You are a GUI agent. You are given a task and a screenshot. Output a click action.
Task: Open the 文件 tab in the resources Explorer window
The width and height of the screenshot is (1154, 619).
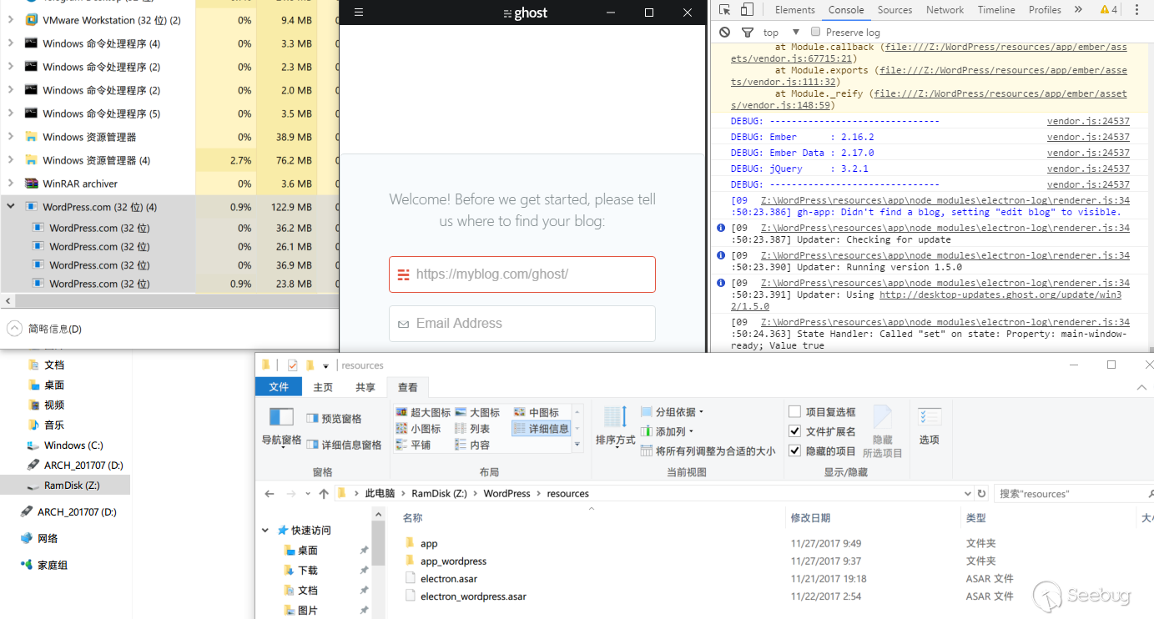point(279,387)
